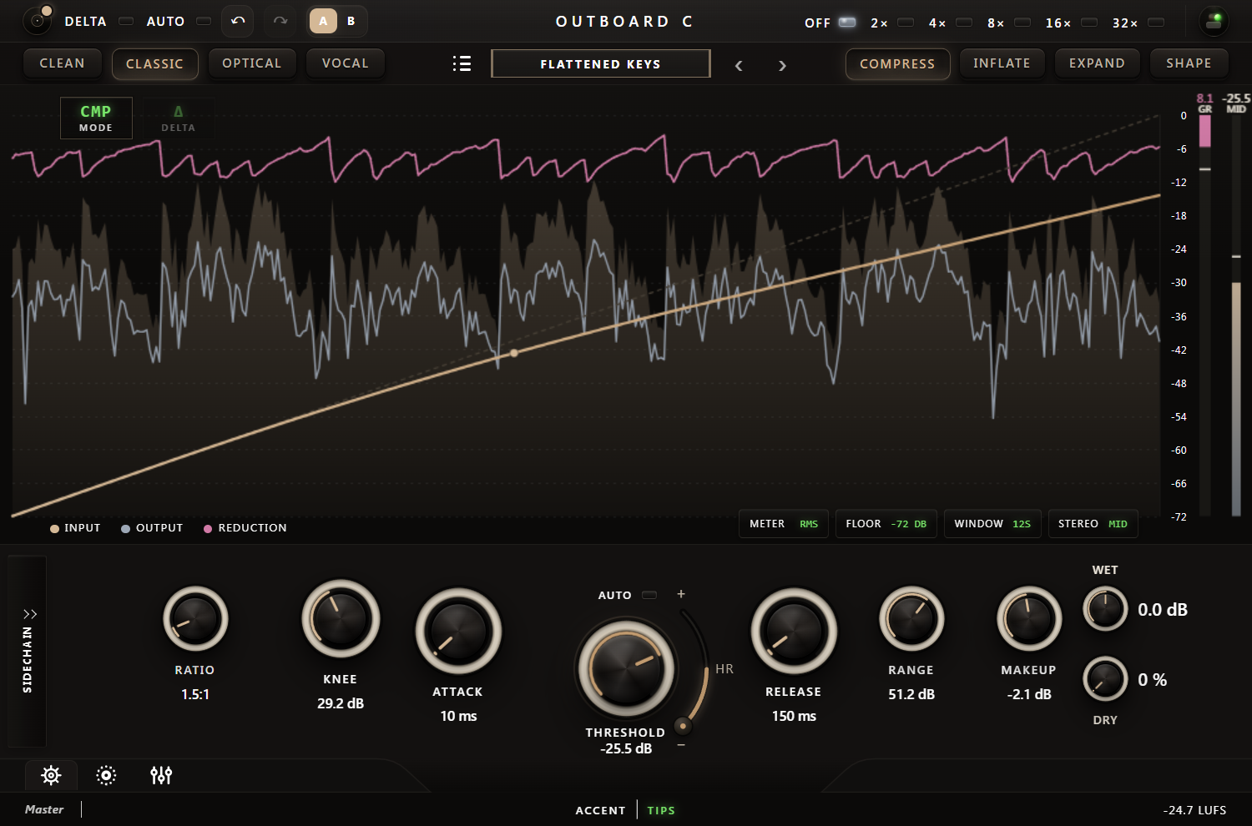Open the sun-shaped settings tab icon
1252x826 pixels.
(x=51, y=775)
